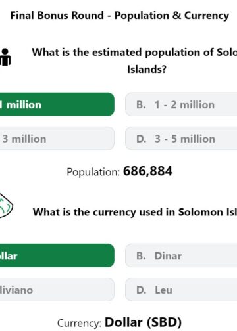
Task: Choose answer D. Leu
Action: (x=181, y=290)
